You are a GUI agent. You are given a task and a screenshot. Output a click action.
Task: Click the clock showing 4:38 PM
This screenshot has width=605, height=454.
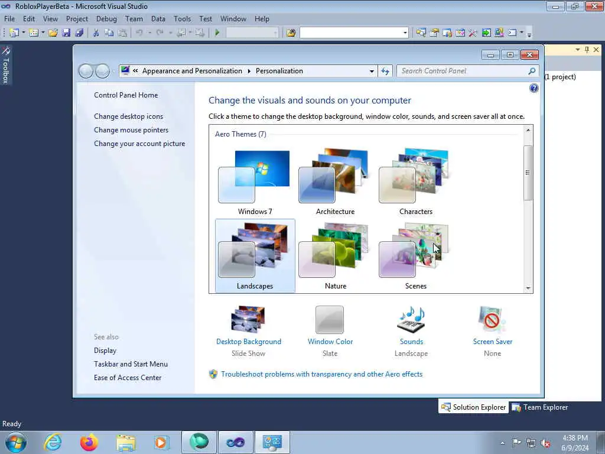(x=575, y=438)
